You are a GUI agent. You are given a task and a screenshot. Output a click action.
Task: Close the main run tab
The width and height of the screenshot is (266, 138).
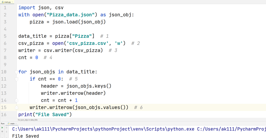point(16,124)
